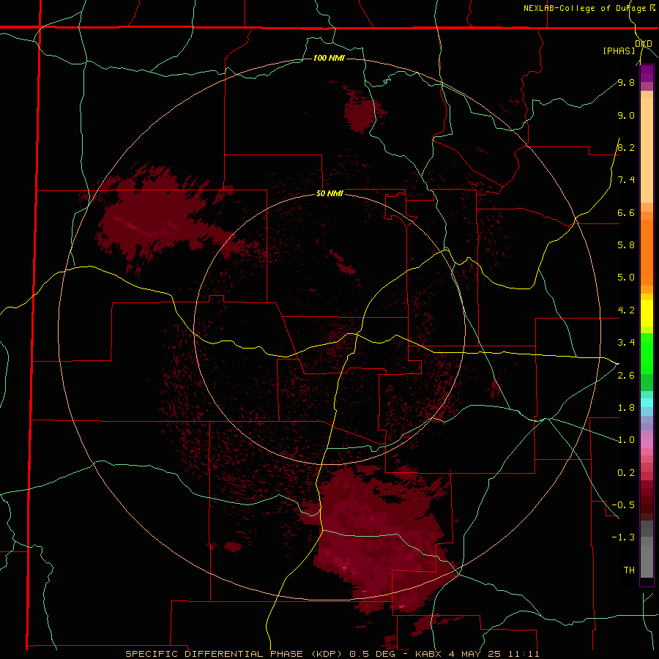
Task: Select the 0.2 scale label
Action: 626,473
